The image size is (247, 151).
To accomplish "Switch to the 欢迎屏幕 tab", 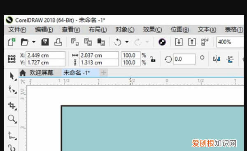I will coord(37,73).
